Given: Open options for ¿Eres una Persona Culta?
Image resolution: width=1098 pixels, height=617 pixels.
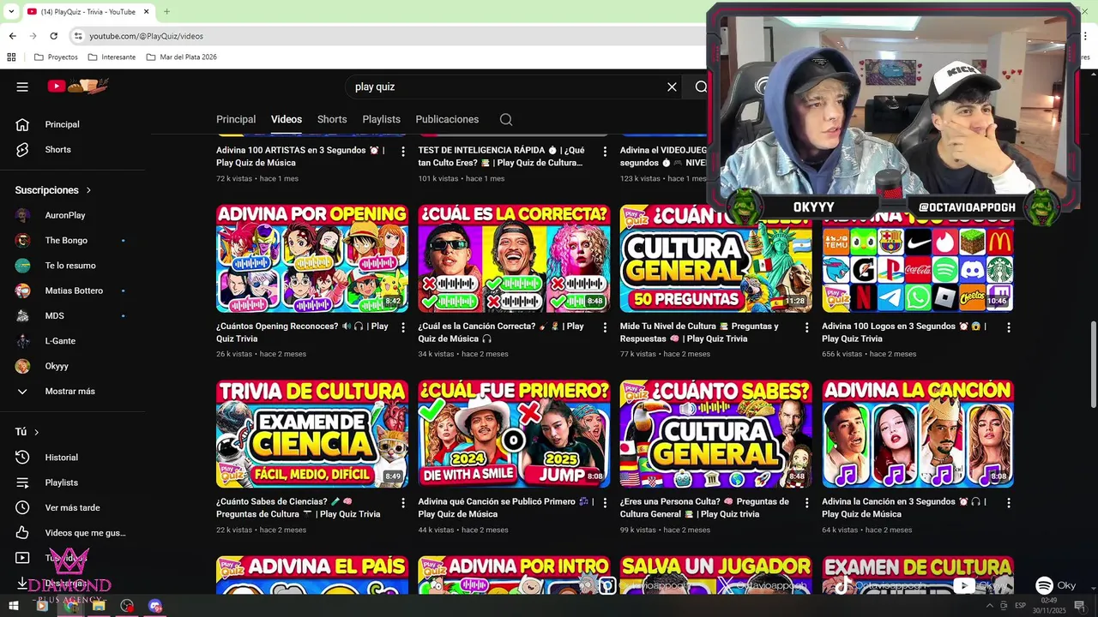Looking at the screenshot, I should point(806,503).
